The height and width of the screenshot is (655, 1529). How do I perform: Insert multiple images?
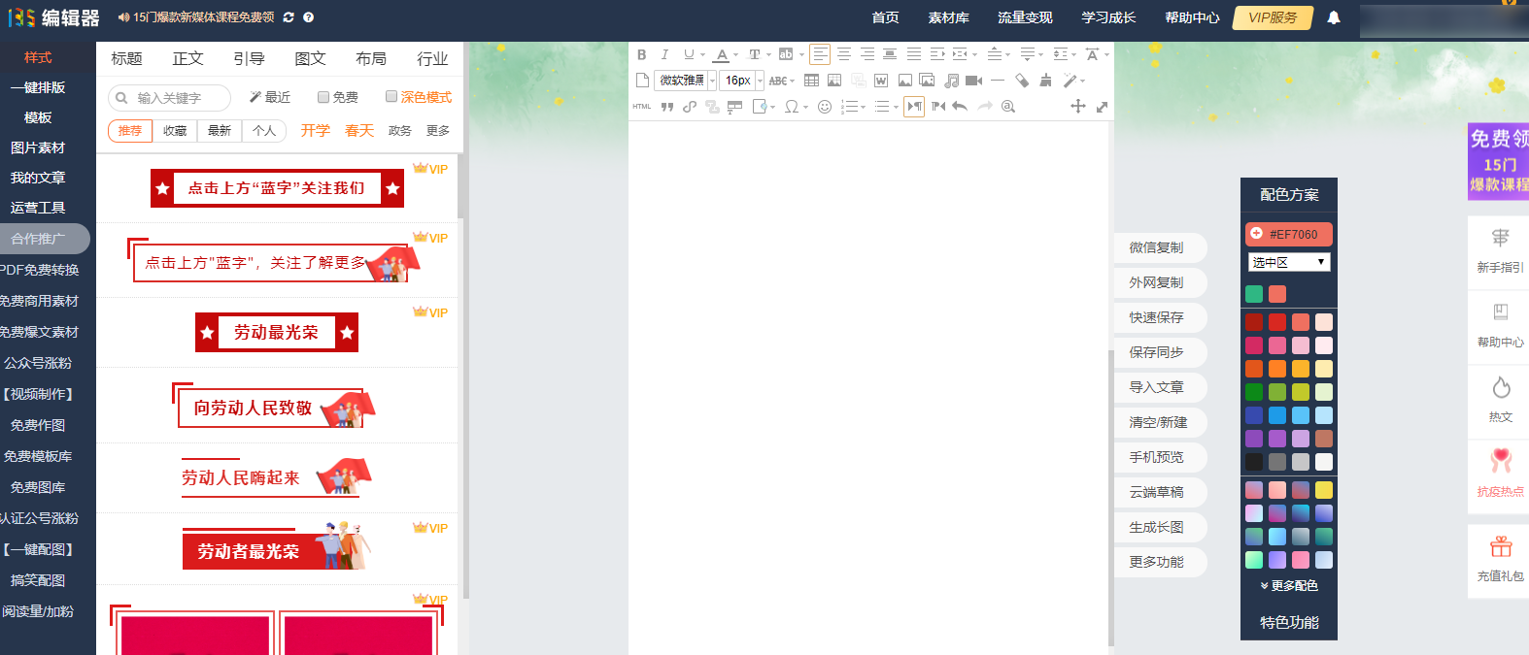click(x=927, y=81)
